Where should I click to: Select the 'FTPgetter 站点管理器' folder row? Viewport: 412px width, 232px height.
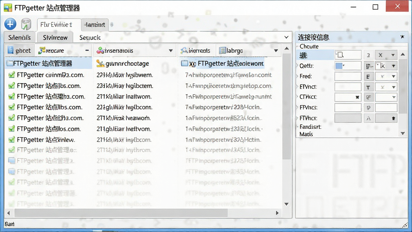pyautogui.click(x=48, y=63)
